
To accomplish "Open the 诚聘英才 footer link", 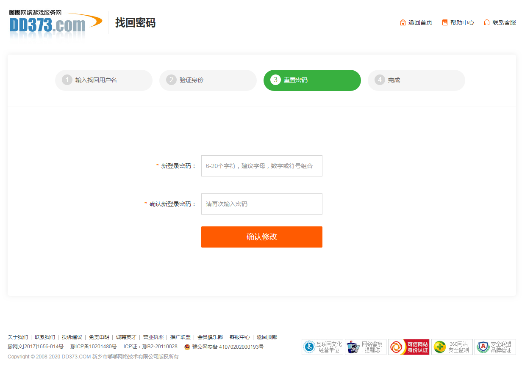I will [126, 337].
